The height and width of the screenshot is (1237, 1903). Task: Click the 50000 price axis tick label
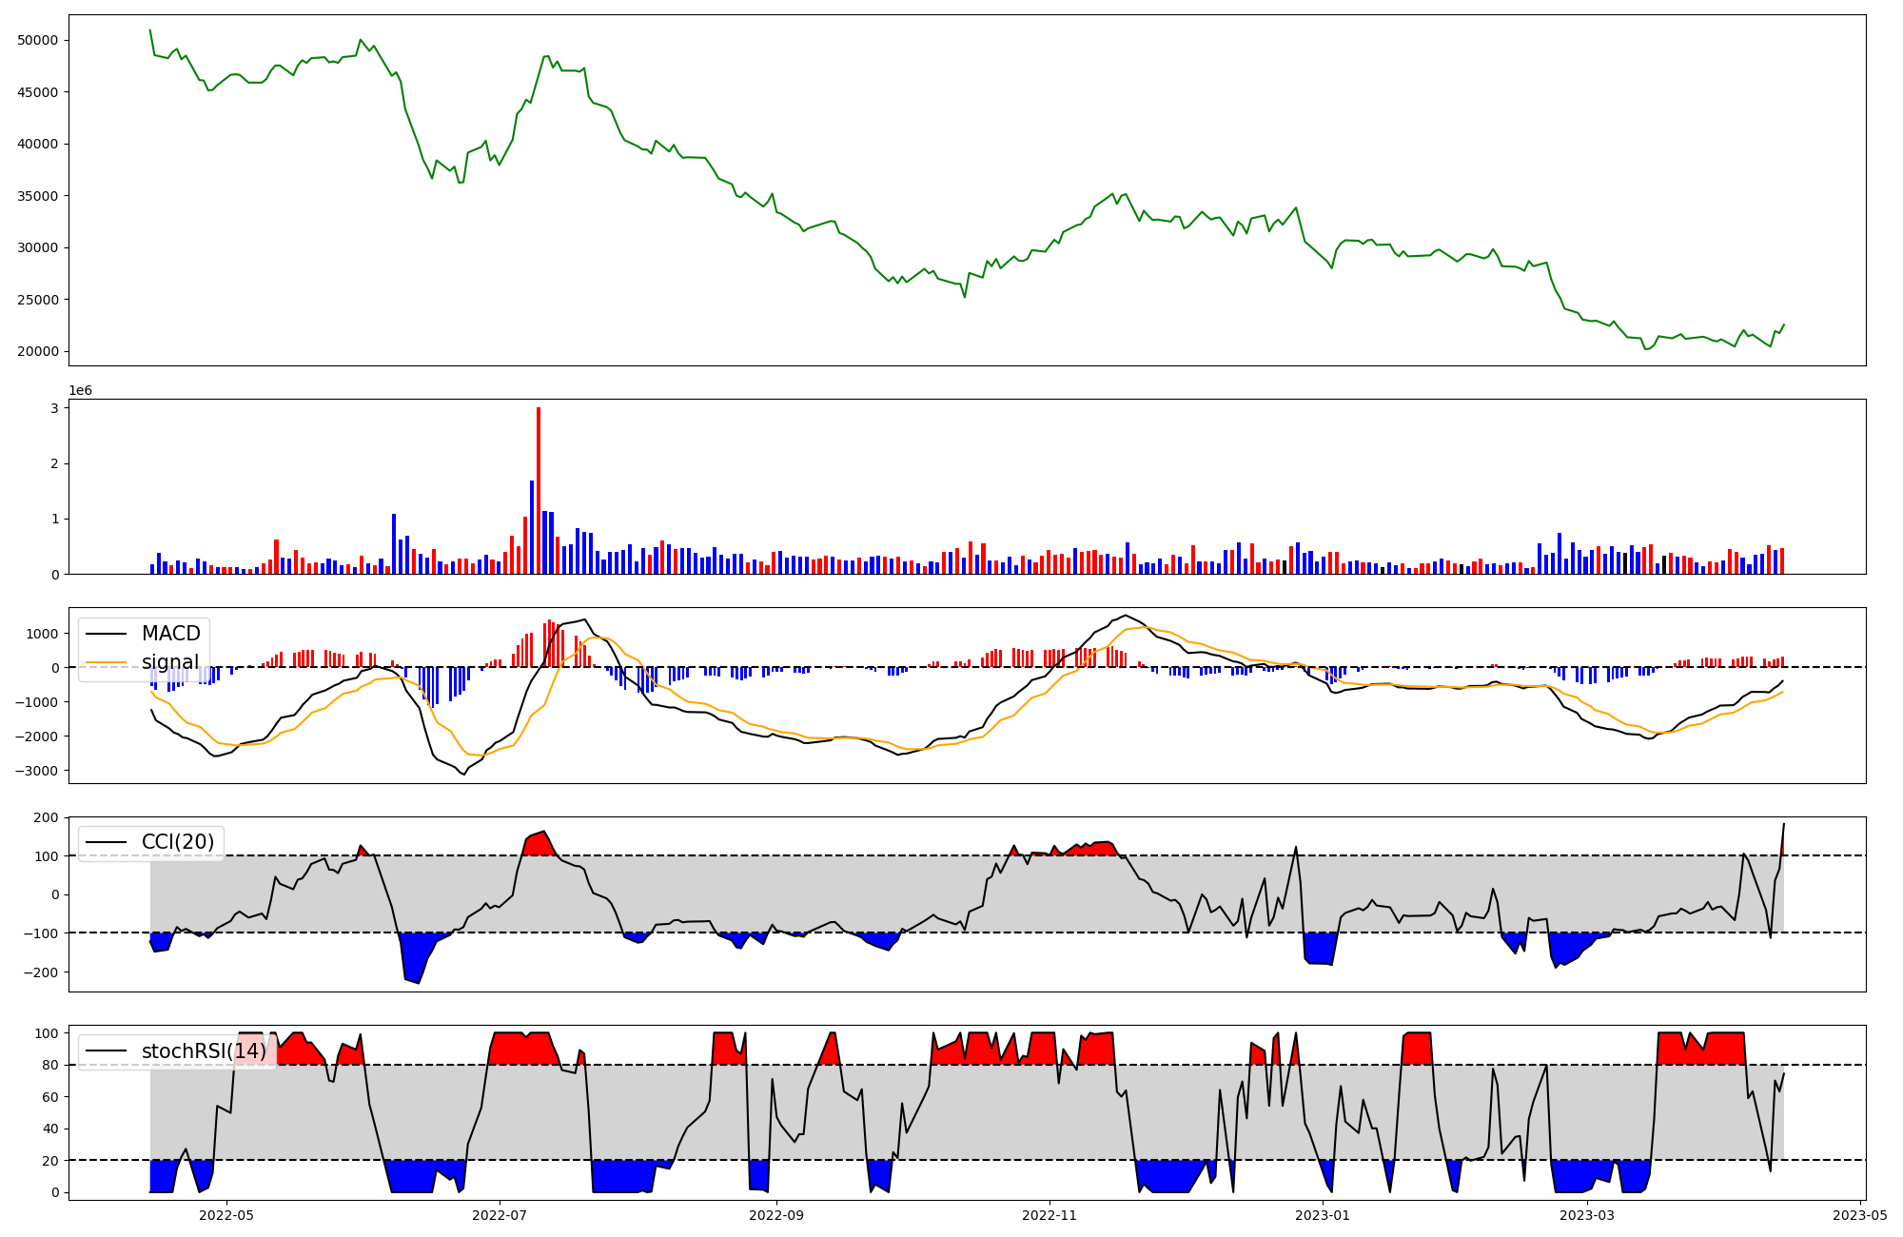(x=38, y=40)
